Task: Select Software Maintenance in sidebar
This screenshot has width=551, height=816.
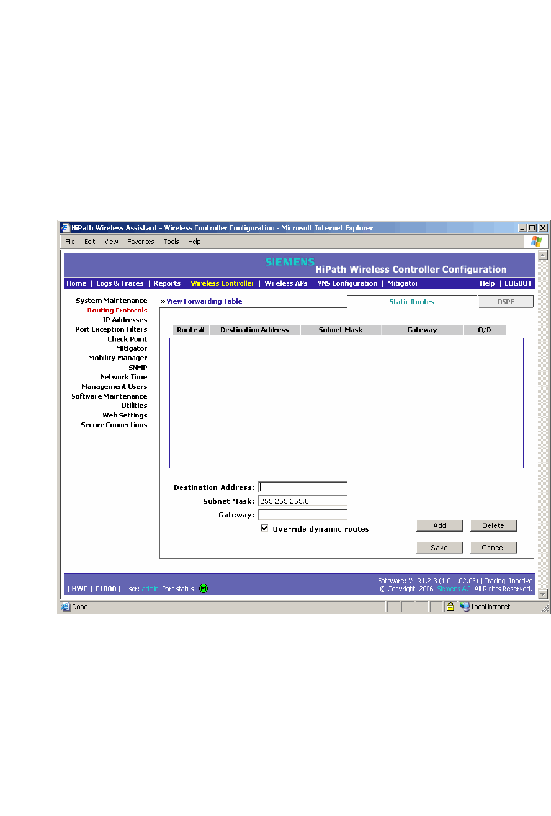Action: (x=109, y=396)
